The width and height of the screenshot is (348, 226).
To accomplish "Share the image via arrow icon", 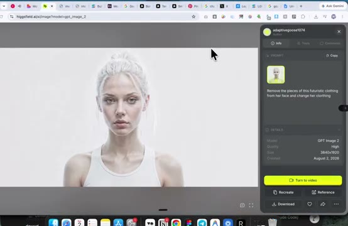I will tap(323, 204).
